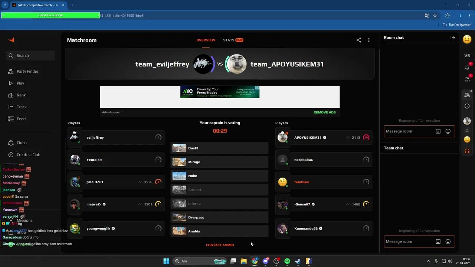This screenshot has width=475, height=267.
Task: Open the profile avatar at top right
Action: 467,39
